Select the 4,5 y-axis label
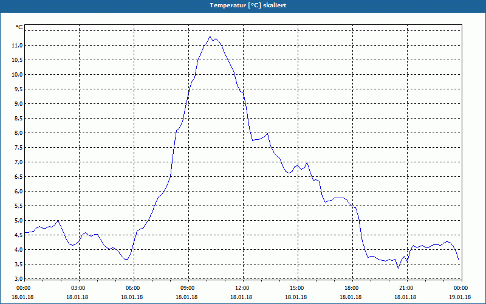The image size is (486, 304). 18,235
